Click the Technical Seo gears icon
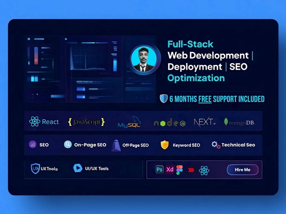286x214 pixels. 216,145
